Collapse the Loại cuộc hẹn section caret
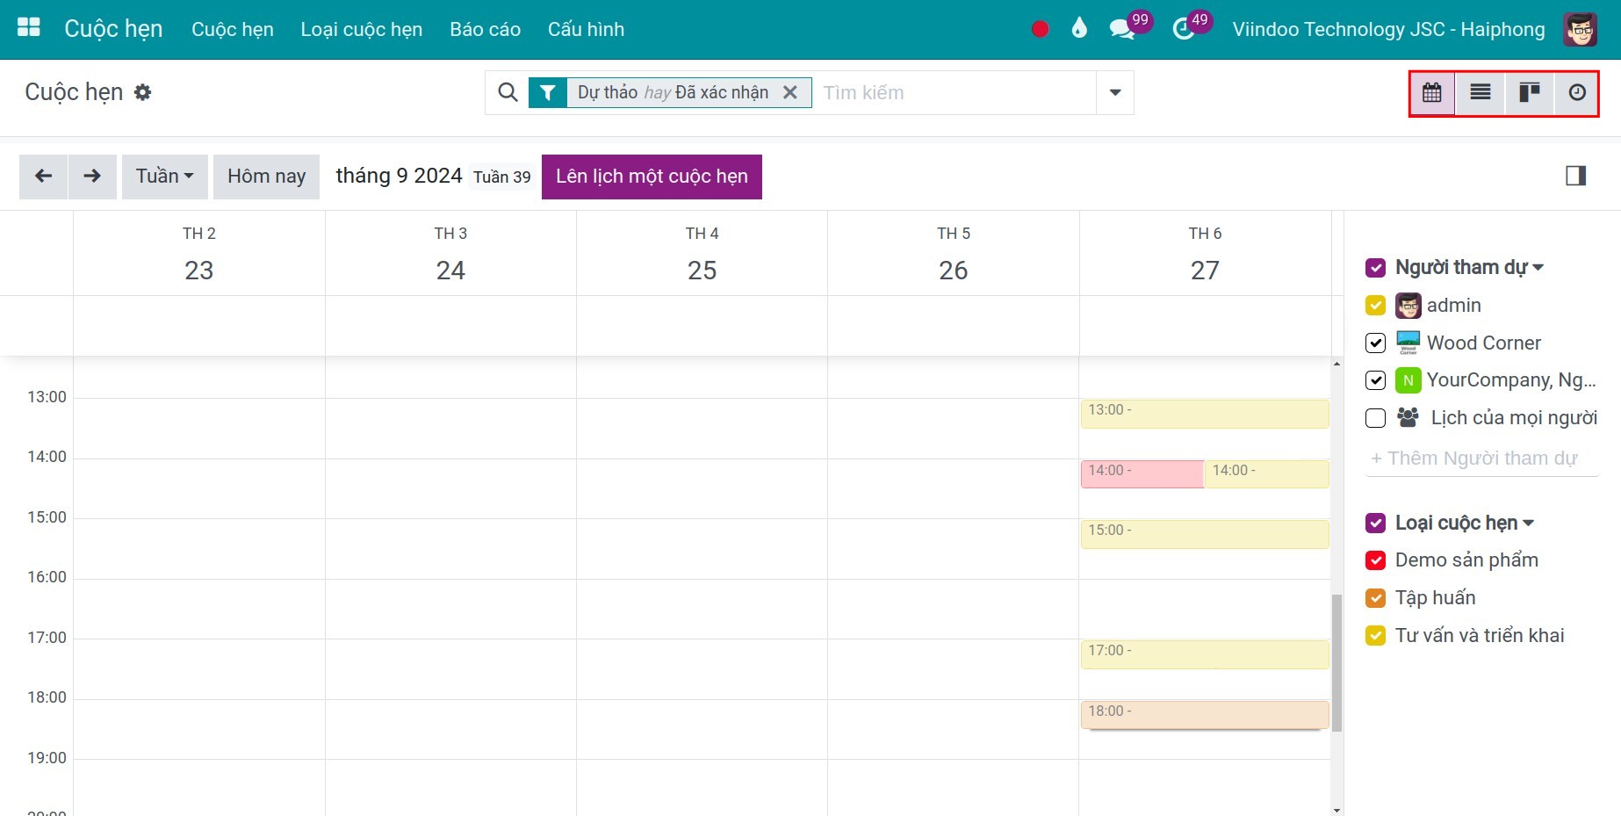This screenshot has height=816, width=1621. click(x=1529, y=524)
